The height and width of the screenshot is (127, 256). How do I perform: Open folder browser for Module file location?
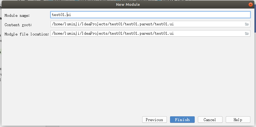pos(247,34)
